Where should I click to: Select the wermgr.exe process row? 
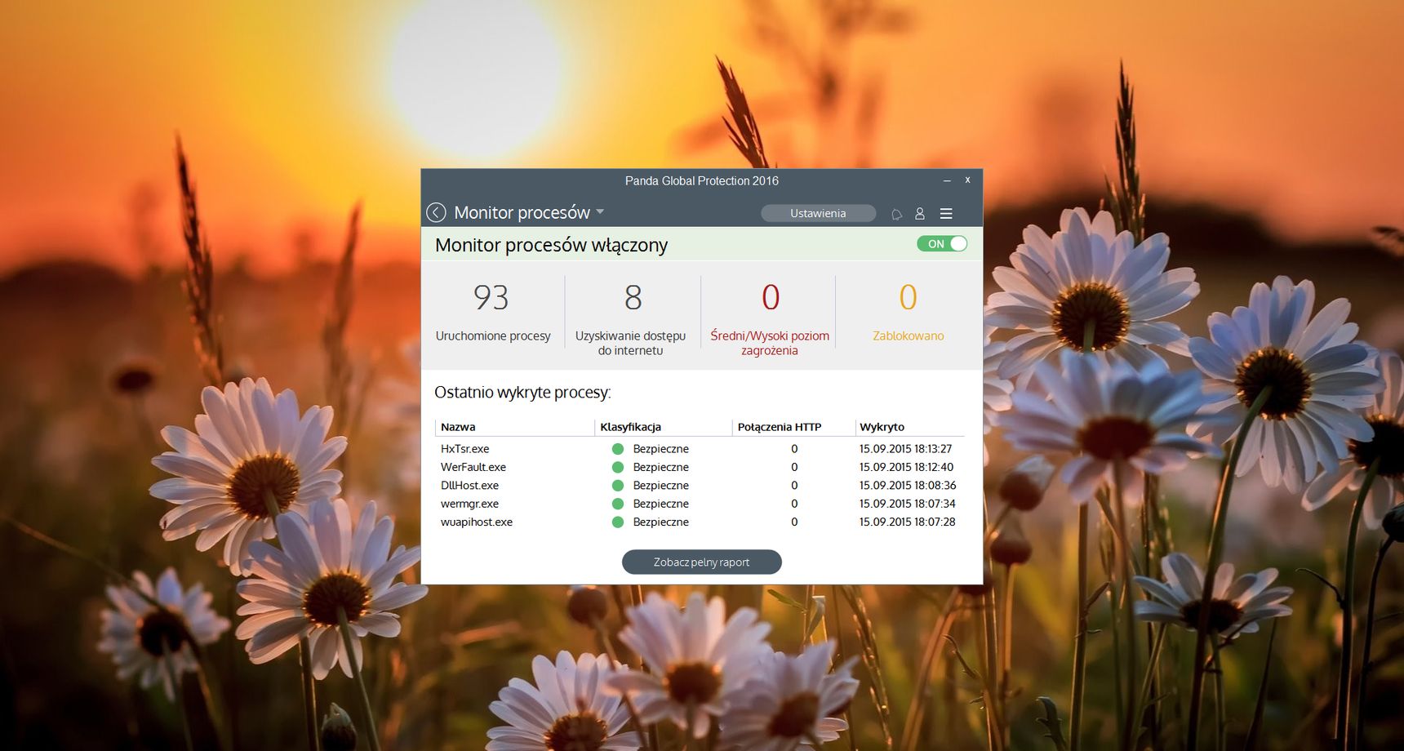700,504
